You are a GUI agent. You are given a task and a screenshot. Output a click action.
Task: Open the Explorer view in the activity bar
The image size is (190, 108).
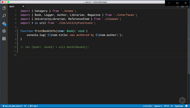tap(4, 8)
